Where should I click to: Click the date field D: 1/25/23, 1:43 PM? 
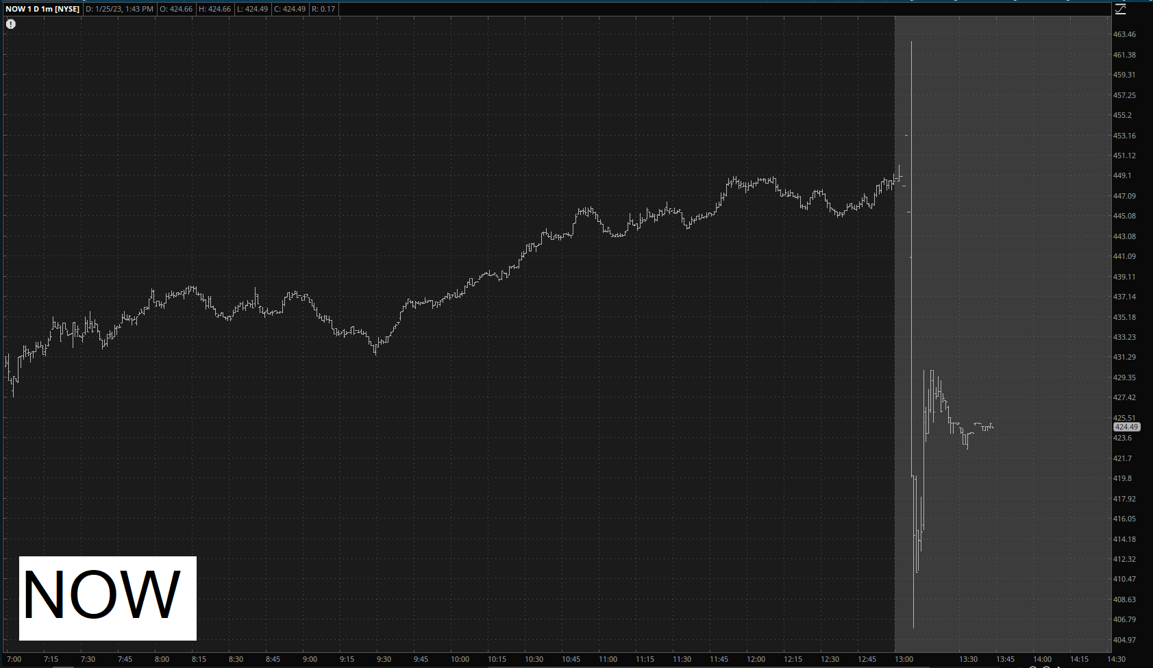(x=119, y=9)
